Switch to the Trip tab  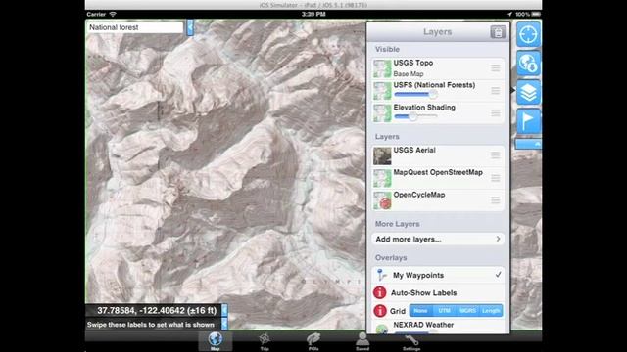pyautogui.click(x=265, y=342)
